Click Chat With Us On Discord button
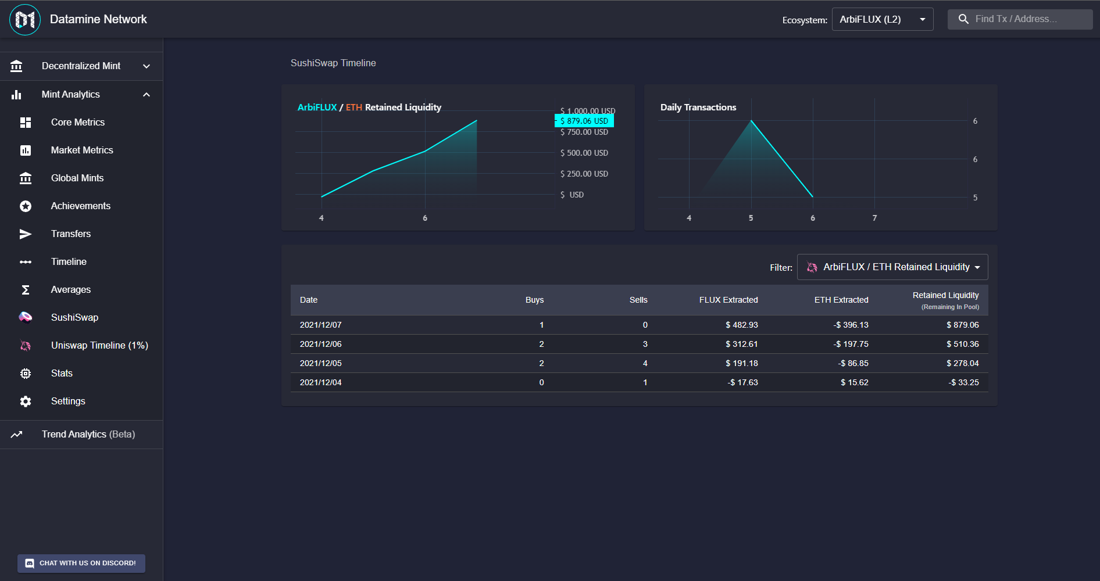The width and height of the screenshot is (1100, 581). (81, 564)
